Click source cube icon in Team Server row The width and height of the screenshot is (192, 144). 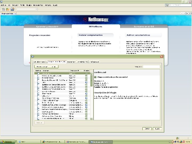(86, 94)
